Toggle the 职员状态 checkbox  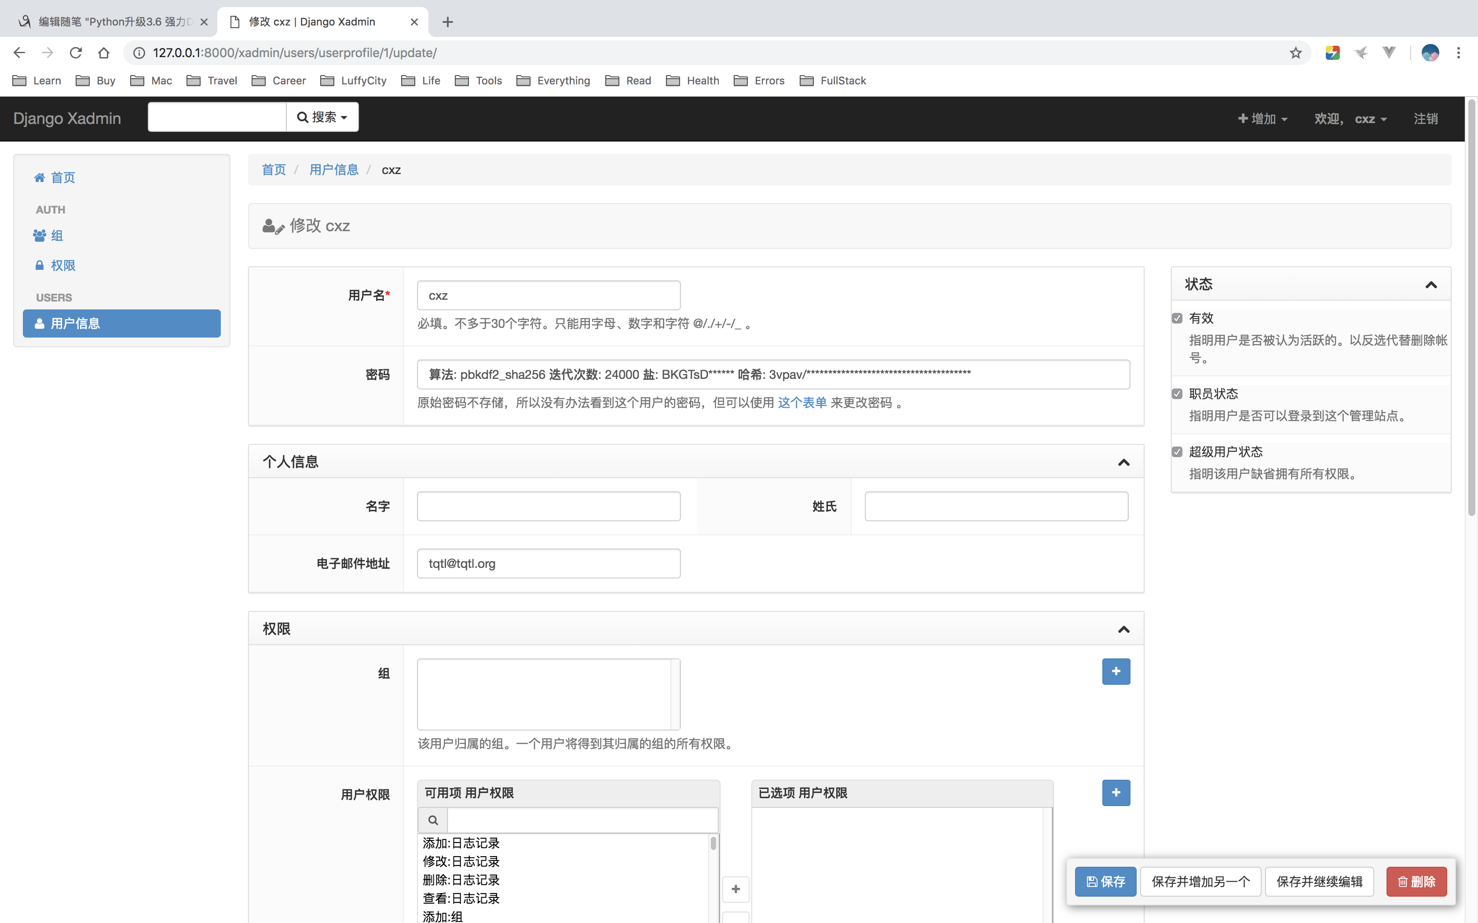pos(1177,394)
